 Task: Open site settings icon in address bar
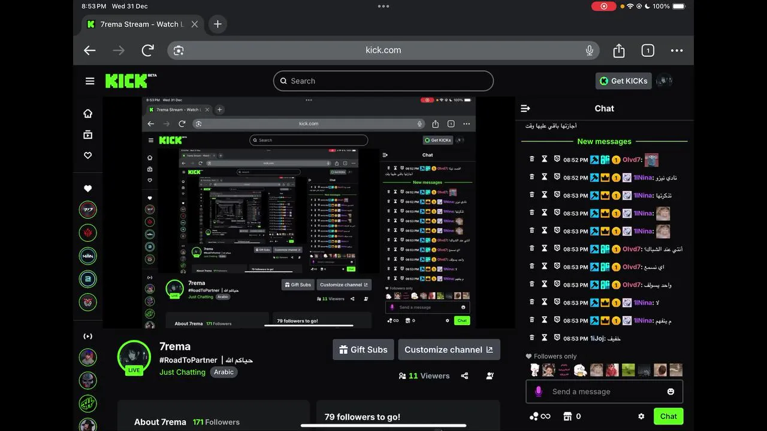click(179, 50)
